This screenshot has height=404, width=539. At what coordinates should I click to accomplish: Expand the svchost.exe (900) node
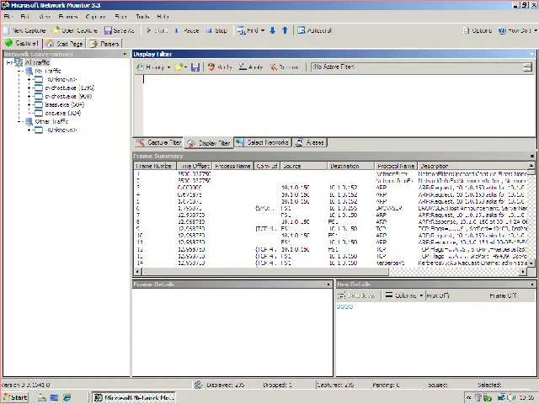[29, 97]
